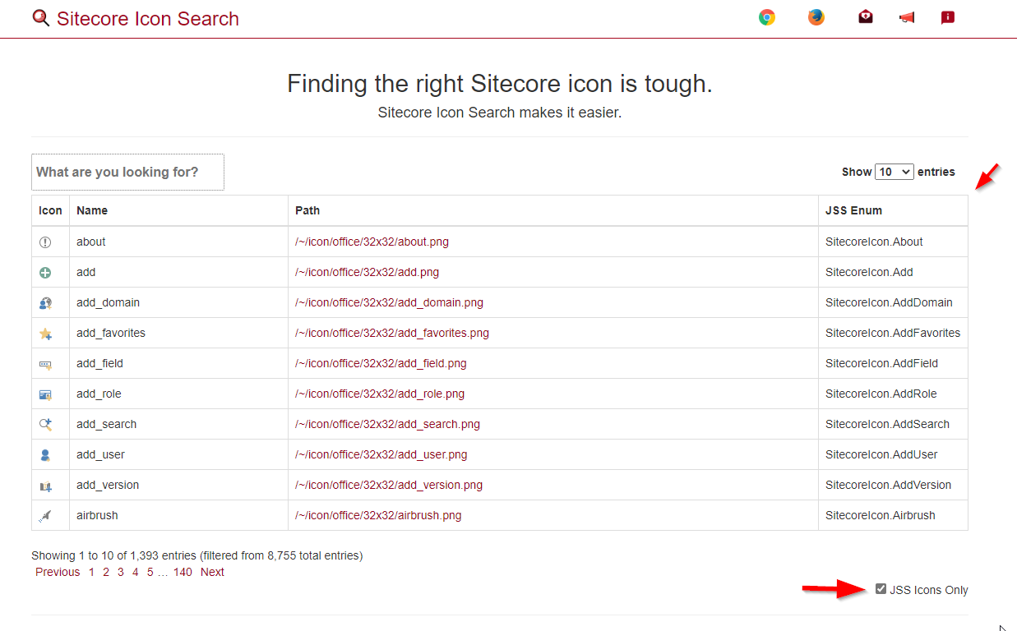This screenshot has height=631, width=1017.
Task: Click the JSS Icons Only label text
Action: point(929,590)
